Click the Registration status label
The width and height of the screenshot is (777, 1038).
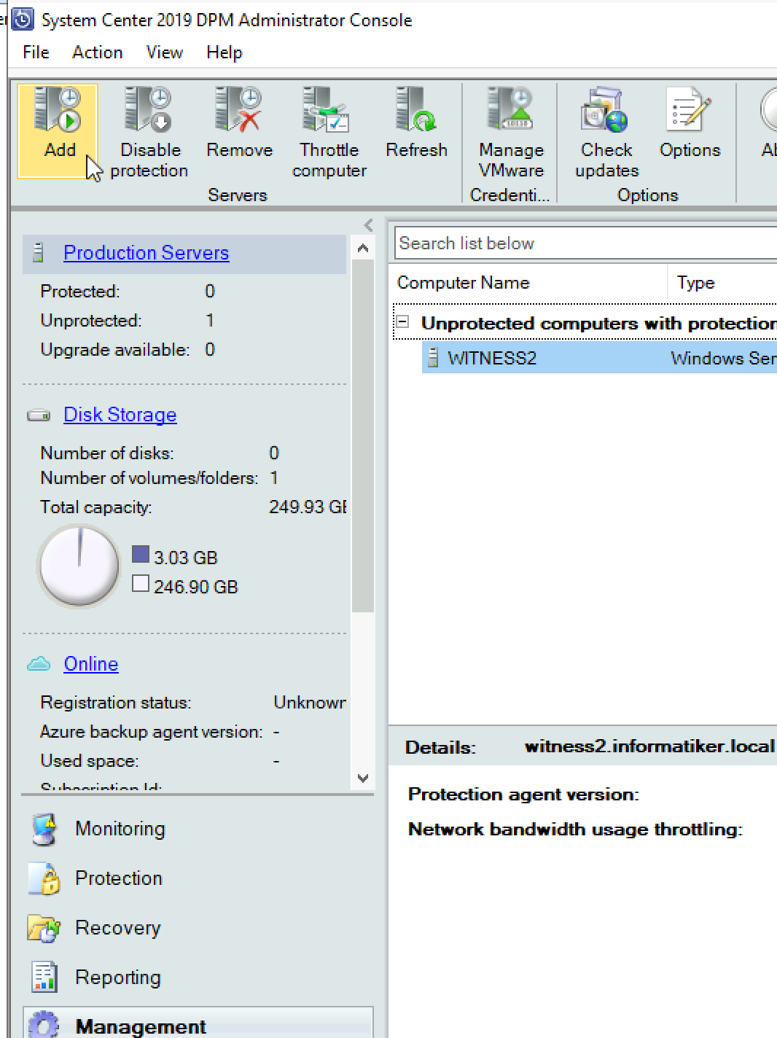[x=116, y=703]
